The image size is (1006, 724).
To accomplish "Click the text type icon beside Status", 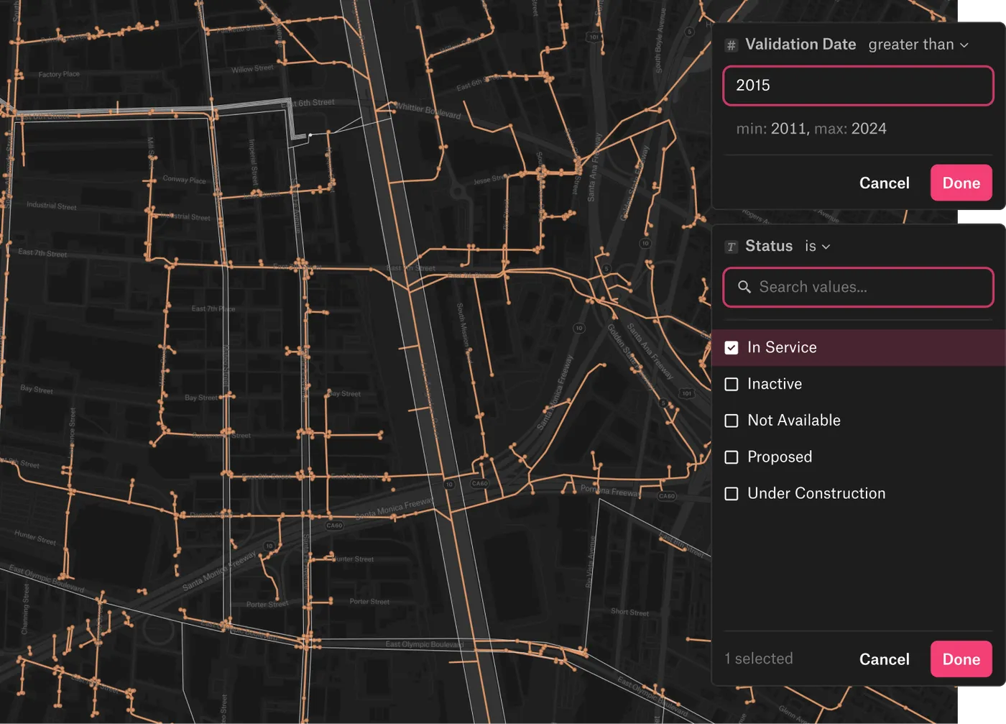I will (731, 247).
